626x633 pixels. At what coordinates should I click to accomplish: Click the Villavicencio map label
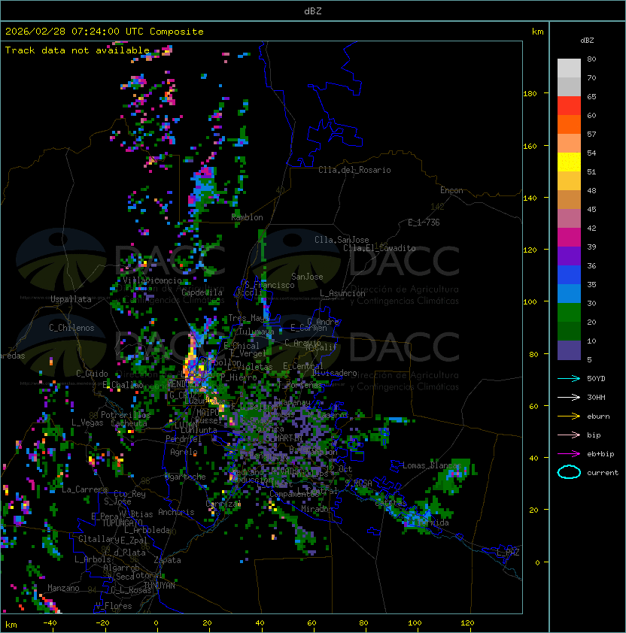(152, 280)
